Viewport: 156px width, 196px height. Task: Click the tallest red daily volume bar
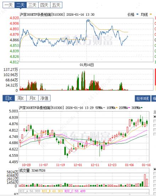145,180
